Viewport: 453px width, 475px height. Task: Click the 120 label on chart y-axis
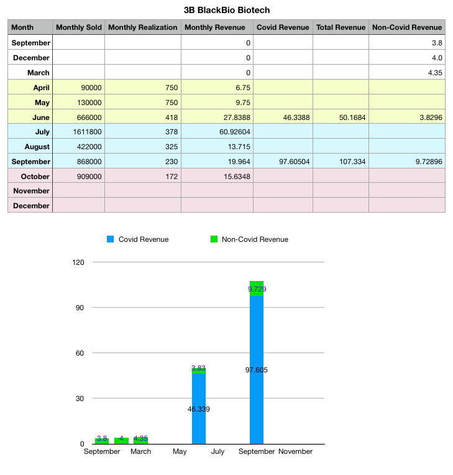[x=78, y=262]
